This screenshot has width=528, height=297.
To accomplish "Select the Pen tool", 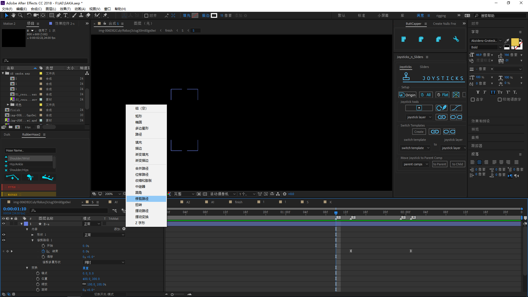I will pos(58,15).
